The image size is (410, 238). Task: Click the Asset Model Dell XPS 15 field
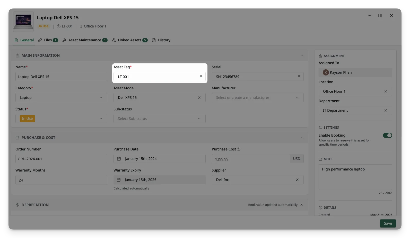[x=159, y=98]
